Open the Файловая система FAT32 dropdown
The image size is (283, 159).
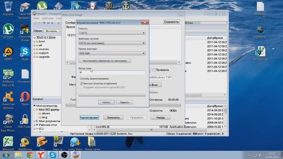(x=112, y=43)
